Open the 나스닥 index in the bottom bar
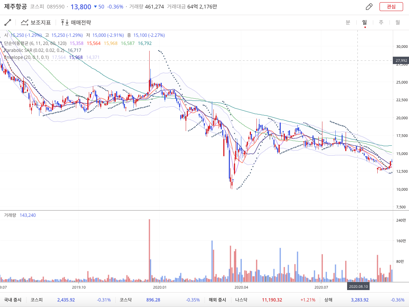This screenshot has width=409, height=307. point(241,300)
